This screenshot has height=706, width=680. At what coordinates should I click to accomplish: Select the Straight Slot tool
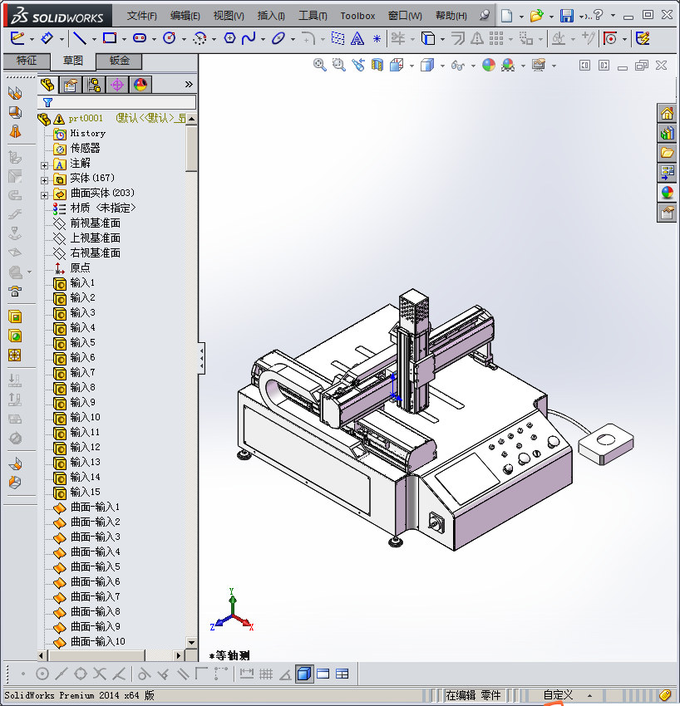(140, 38)
